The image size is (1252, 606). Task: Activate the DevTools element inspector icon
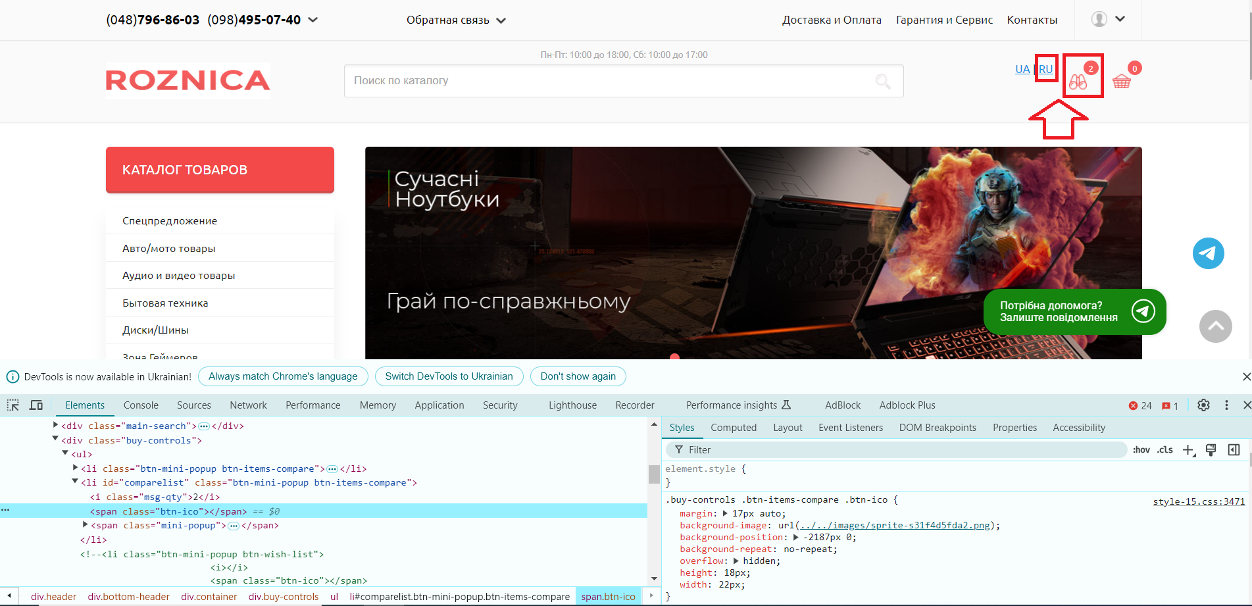(13, 405)
